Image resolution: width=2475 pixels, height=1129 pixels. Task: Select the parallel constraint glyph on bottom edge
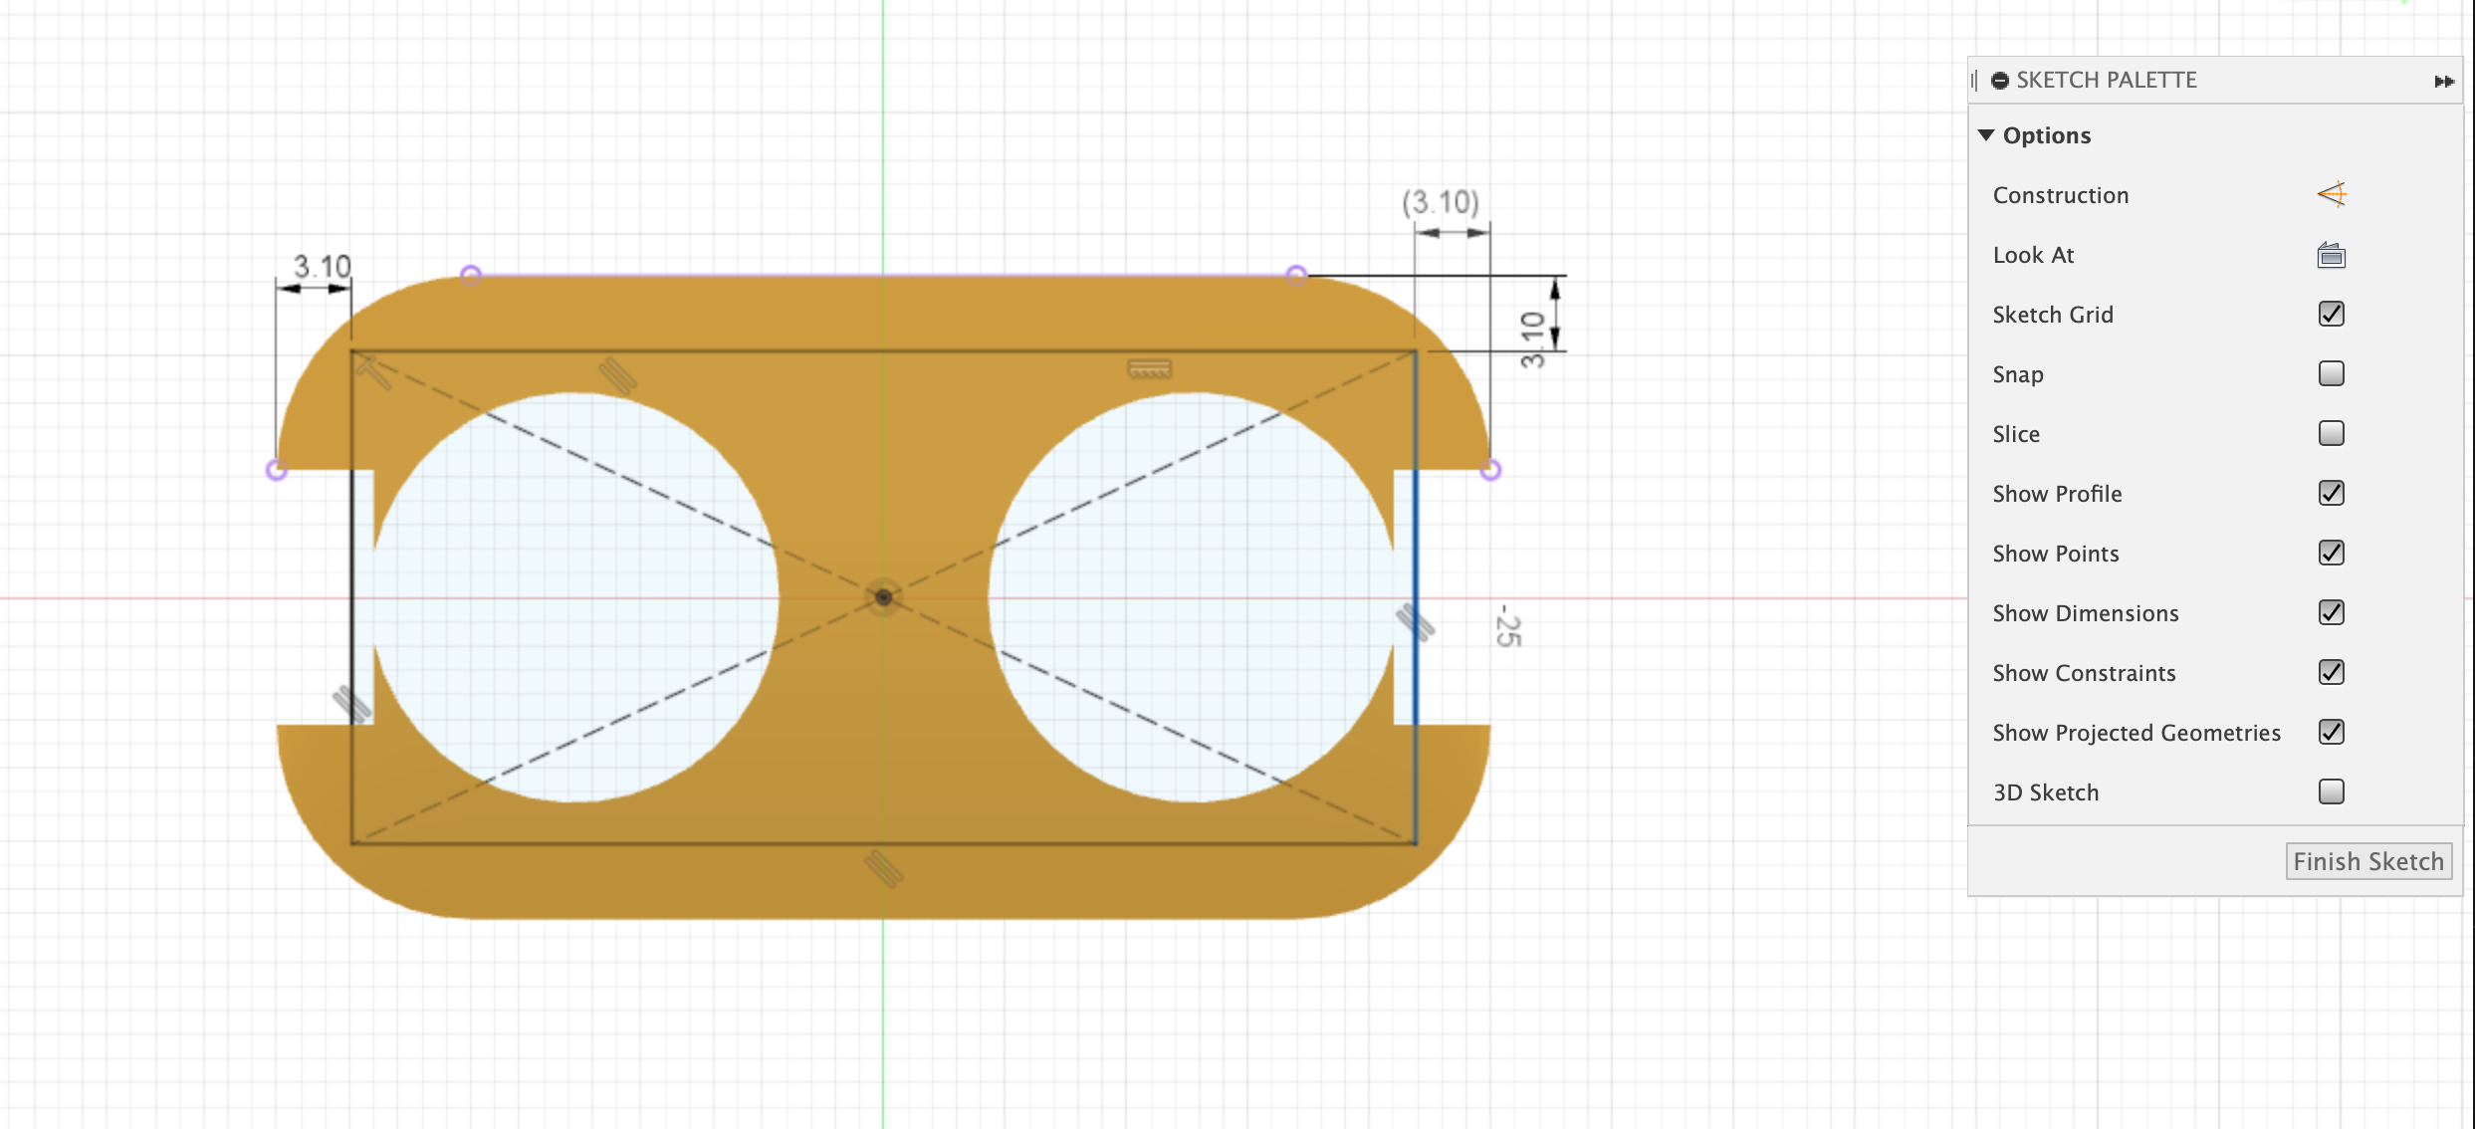(883, 869)
